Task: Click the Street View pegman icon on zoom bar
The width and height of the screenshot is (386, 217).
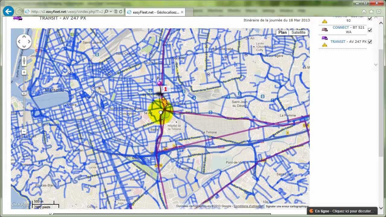Action: click(x=24, y=61)
